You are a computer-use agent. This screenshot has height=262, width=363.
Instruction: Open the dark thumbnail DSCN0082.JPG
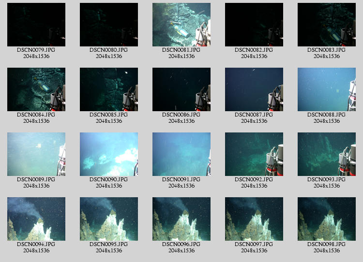(x=254, y=25)
